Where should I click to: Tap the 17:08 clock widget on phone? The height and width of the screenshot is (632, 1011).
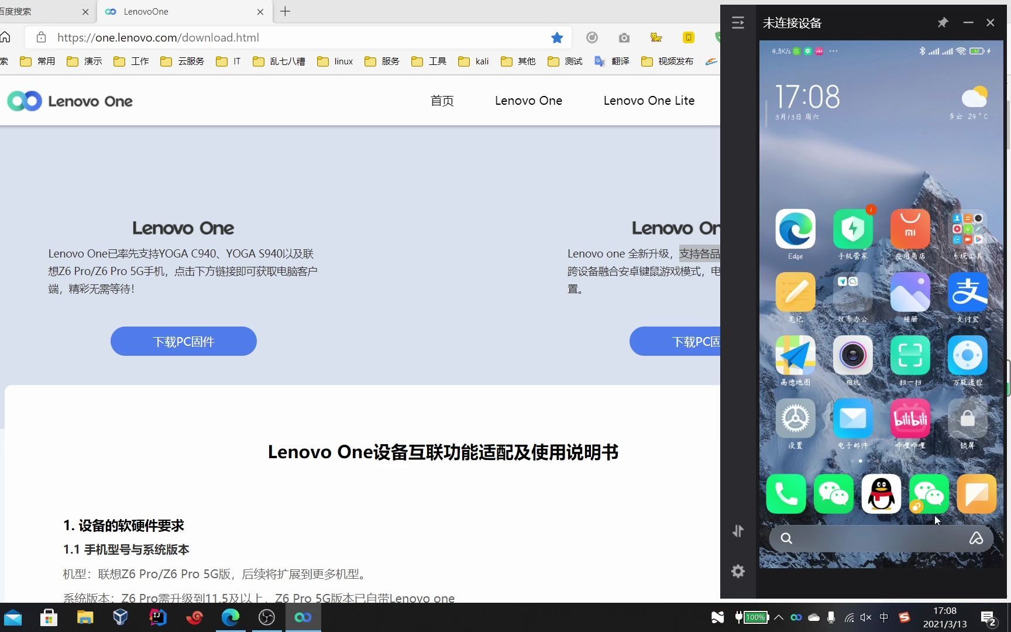807,97
